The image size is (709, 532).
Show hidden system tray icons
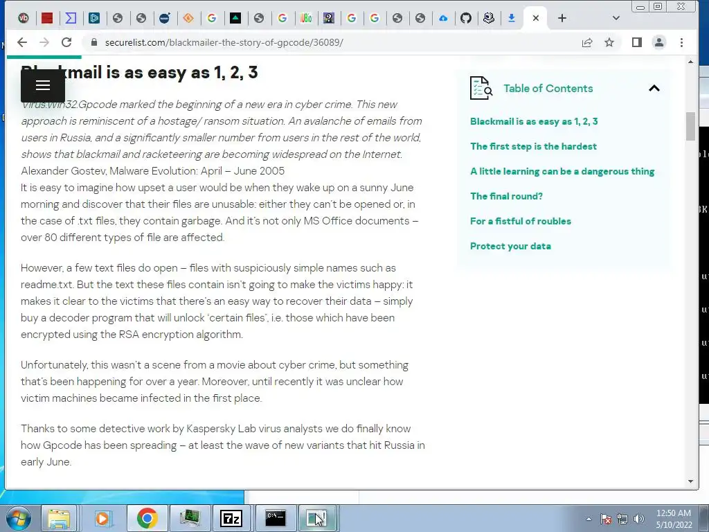point(589,519)
